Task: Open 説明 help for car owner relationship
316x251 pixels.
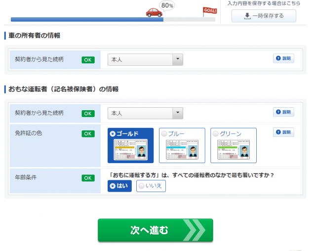Action: (283, 58)
